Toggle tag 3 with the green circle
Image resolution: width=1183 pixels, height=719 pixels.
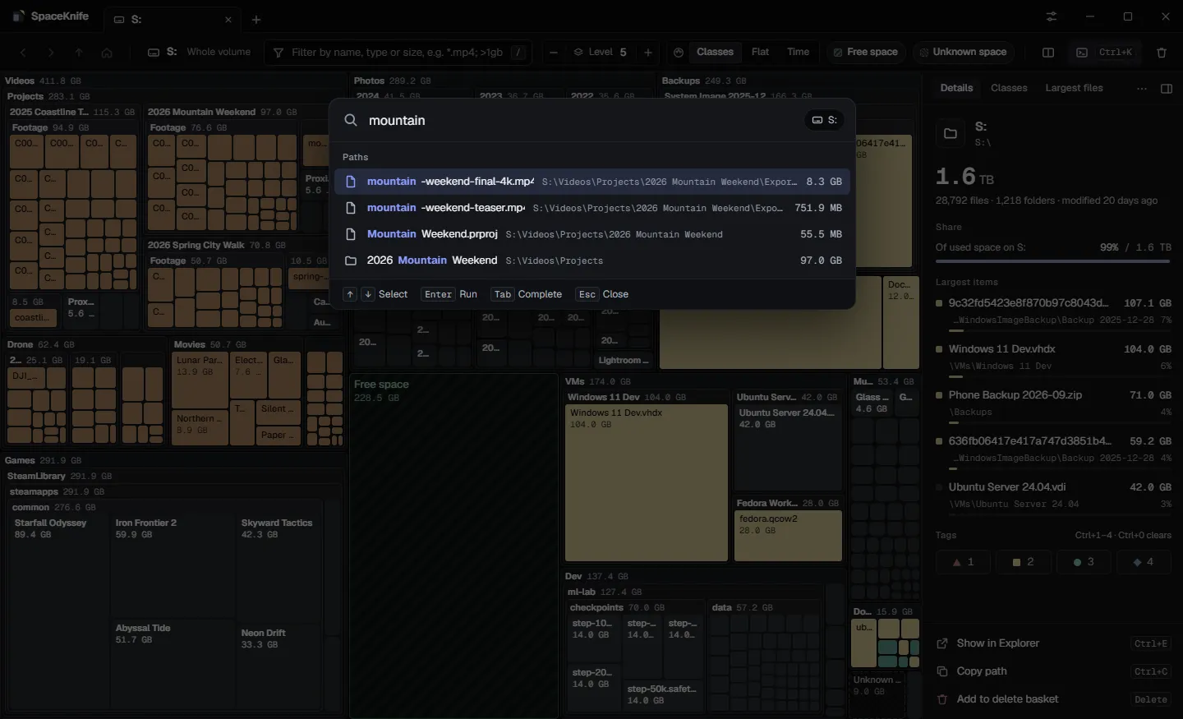1084,562
